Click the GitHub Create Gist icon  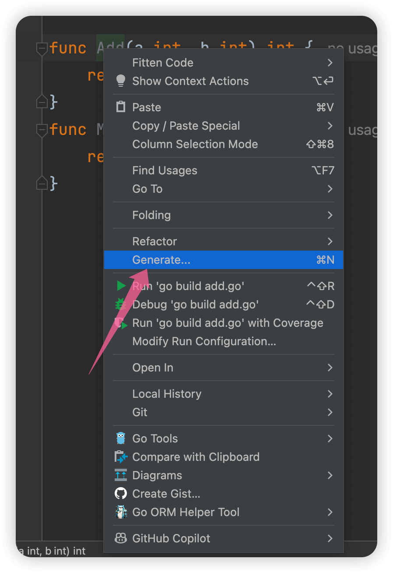click(x=120, y=494)
